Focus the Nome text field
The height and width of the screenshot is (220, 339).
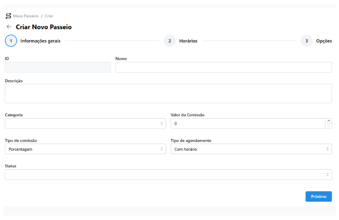pos(224,67)
